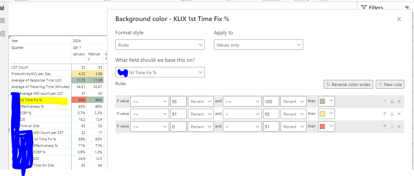The height and width of the screenshot is (176, 414).
Task: Click the 2024 year header
Action: pos(77,41)
